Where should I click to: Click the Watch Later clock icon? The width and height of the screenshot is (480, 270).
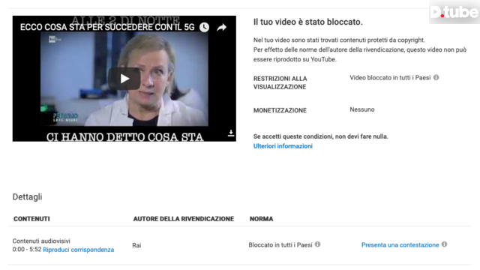click(204, 27)
